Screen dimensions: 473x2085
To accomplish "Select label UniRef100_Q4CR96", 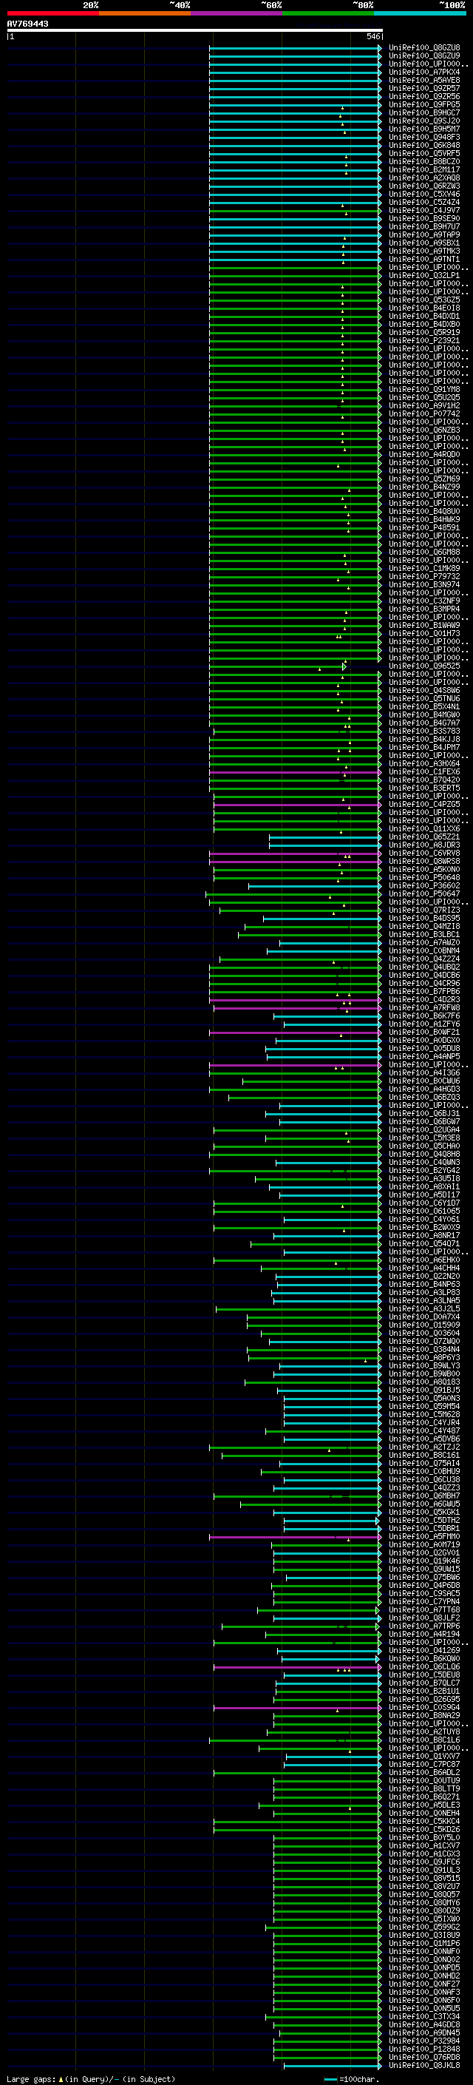I will (424, 983).
